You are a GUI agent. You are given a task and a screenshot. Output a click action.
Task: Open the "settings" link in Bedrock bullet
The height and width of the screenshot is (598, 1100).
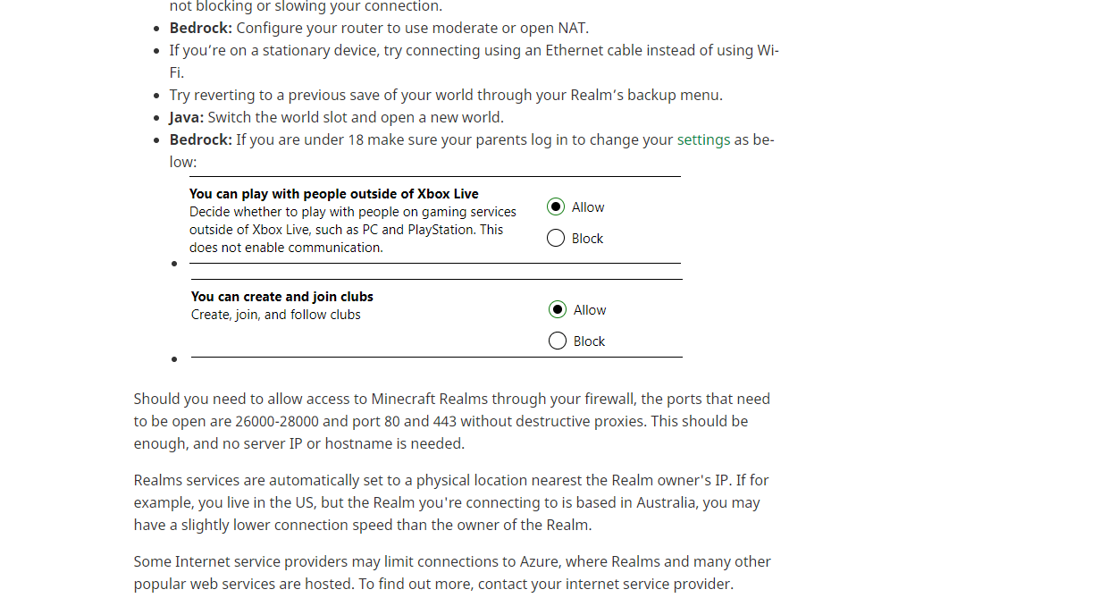703,139
